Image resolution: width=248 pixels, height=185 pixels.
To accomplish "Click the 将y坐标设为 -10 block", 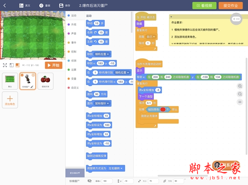I will pos(99,143).
